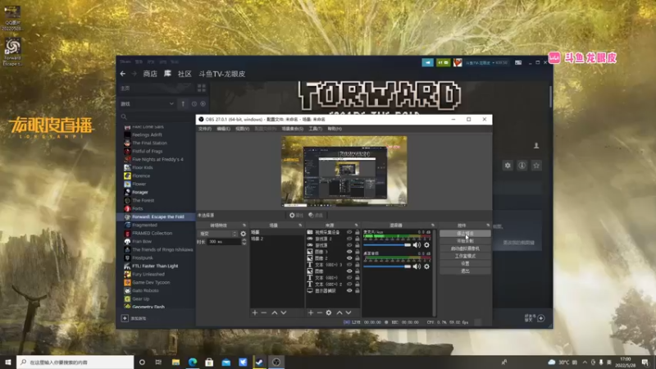Viewport: 656px width, 369px height.
Task: Toggle visibility of 图像 3 source
Action: 349,252
